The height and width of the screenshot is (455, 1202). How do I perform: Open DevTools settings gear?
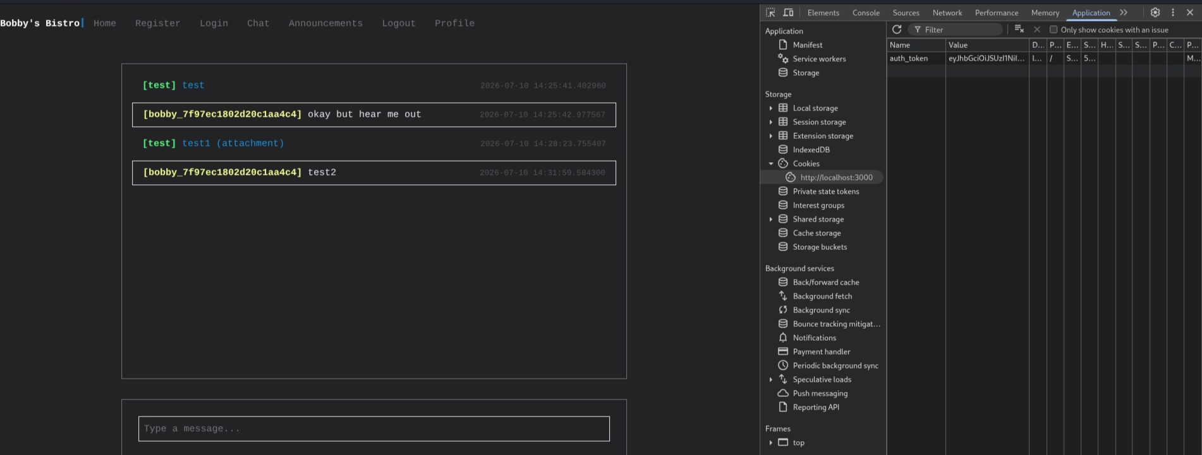[1155, 13]
